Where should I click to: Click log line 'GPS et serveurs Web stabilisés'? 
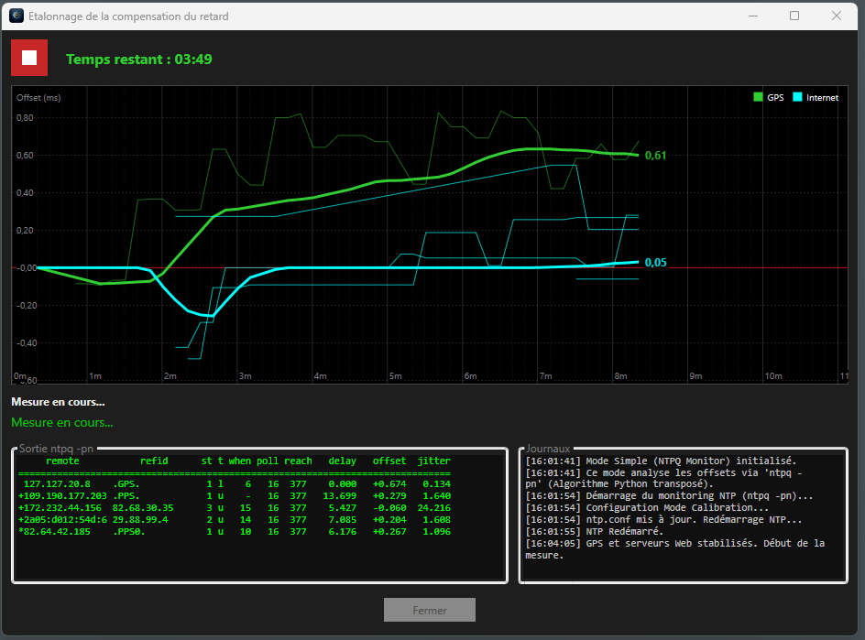coord(675,549)
